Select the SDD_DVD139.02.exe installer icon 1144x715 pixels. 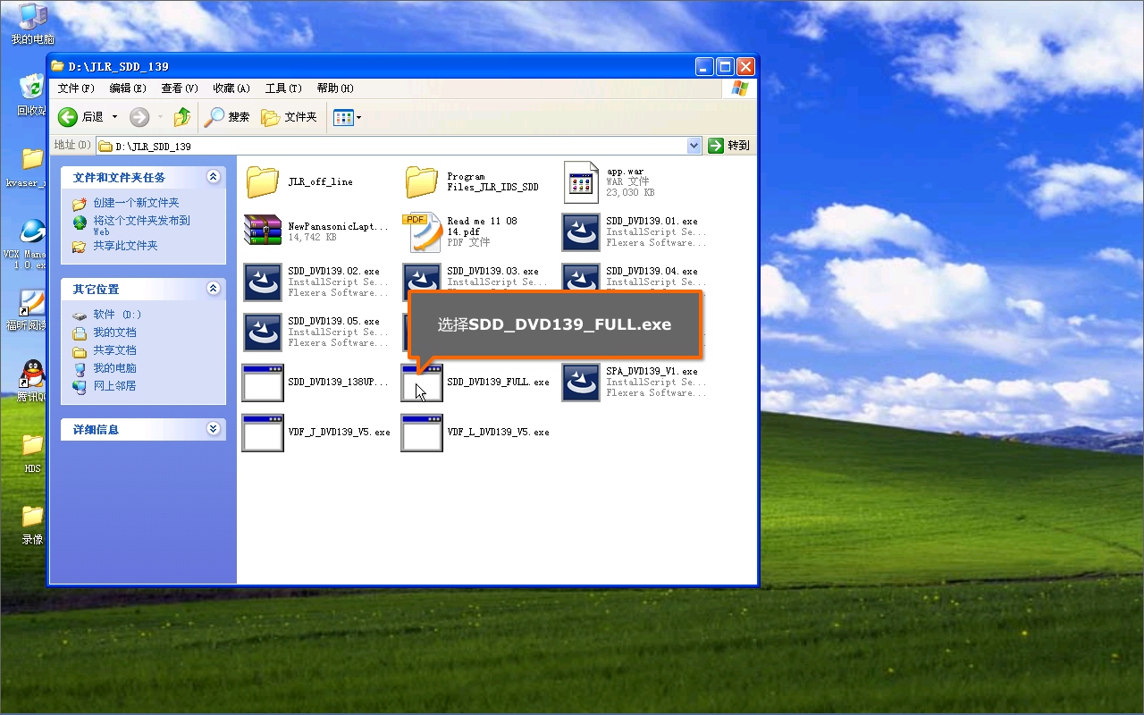pyautogui.click(x=263, y=282)
